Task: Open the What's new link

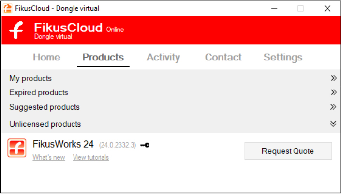Action: (49, 157)
